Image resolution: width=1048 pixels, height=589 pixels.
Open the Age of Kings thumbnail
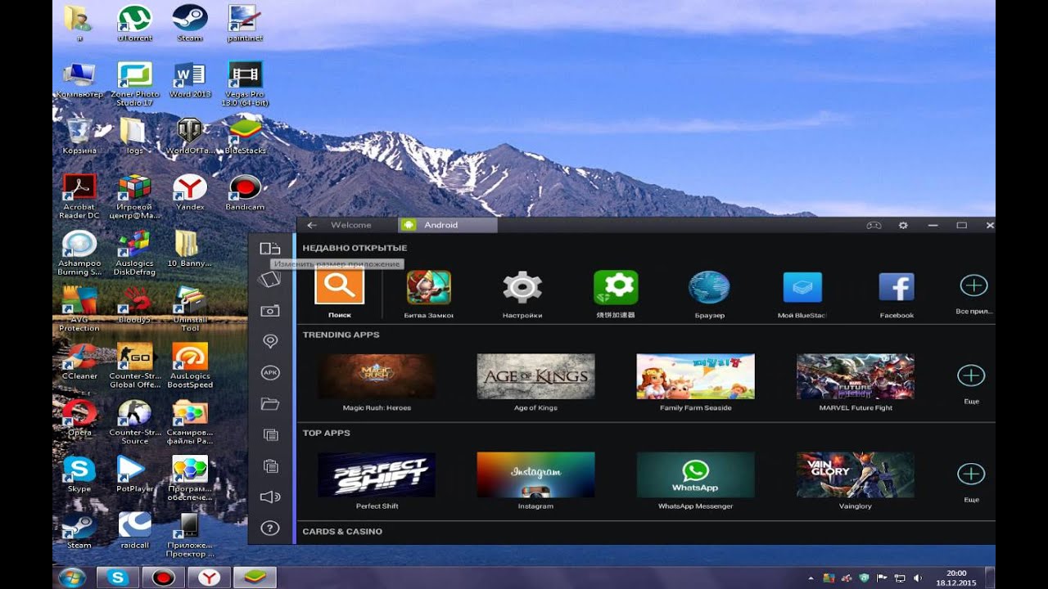coord(535,376)
